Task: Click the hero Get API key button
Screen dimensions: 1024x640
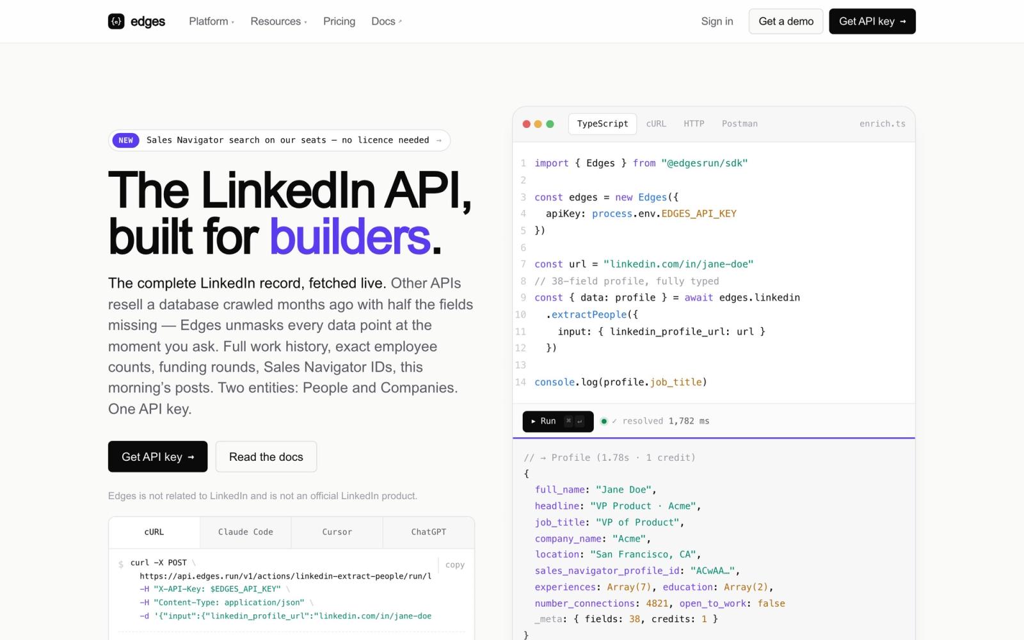Action: (157, 456)
